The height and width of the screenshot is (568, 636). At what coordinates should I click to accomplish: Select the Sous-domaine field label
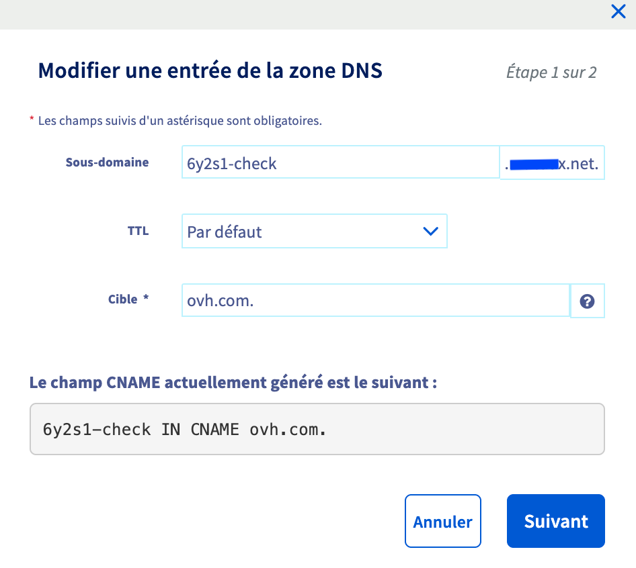(107, 162)
